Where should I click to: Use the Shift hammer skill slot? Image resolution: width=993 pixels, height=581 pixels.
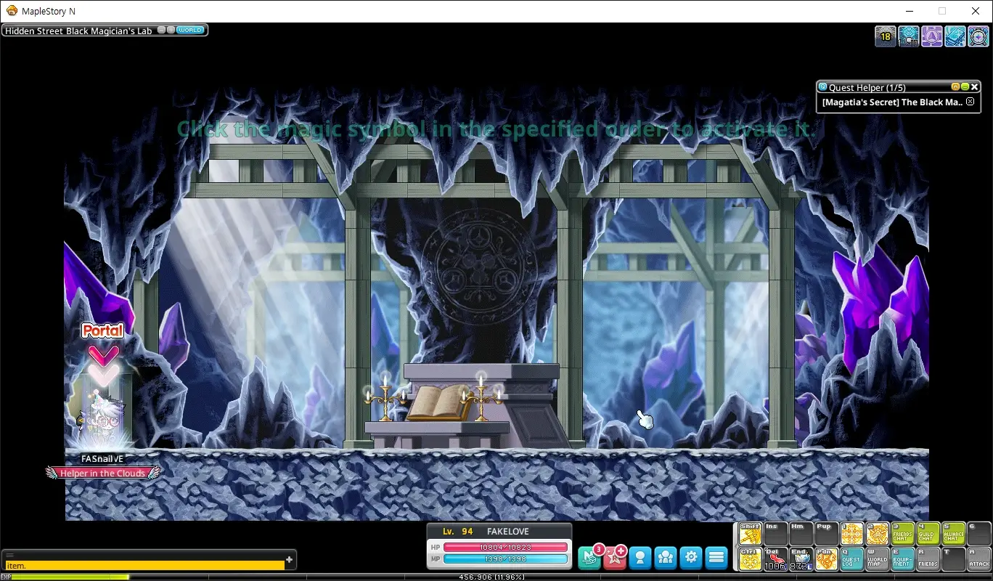[x=750, y=535]
